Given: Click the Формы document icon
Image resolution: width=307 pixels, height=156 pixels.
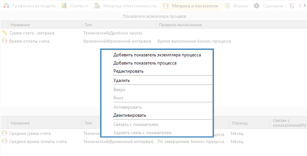Looking at the screenshot, I should click(227, 6).
